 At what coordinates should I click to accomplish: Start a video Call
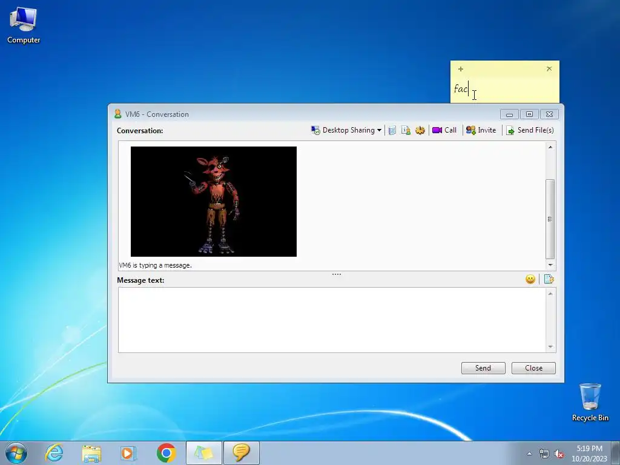444,130
